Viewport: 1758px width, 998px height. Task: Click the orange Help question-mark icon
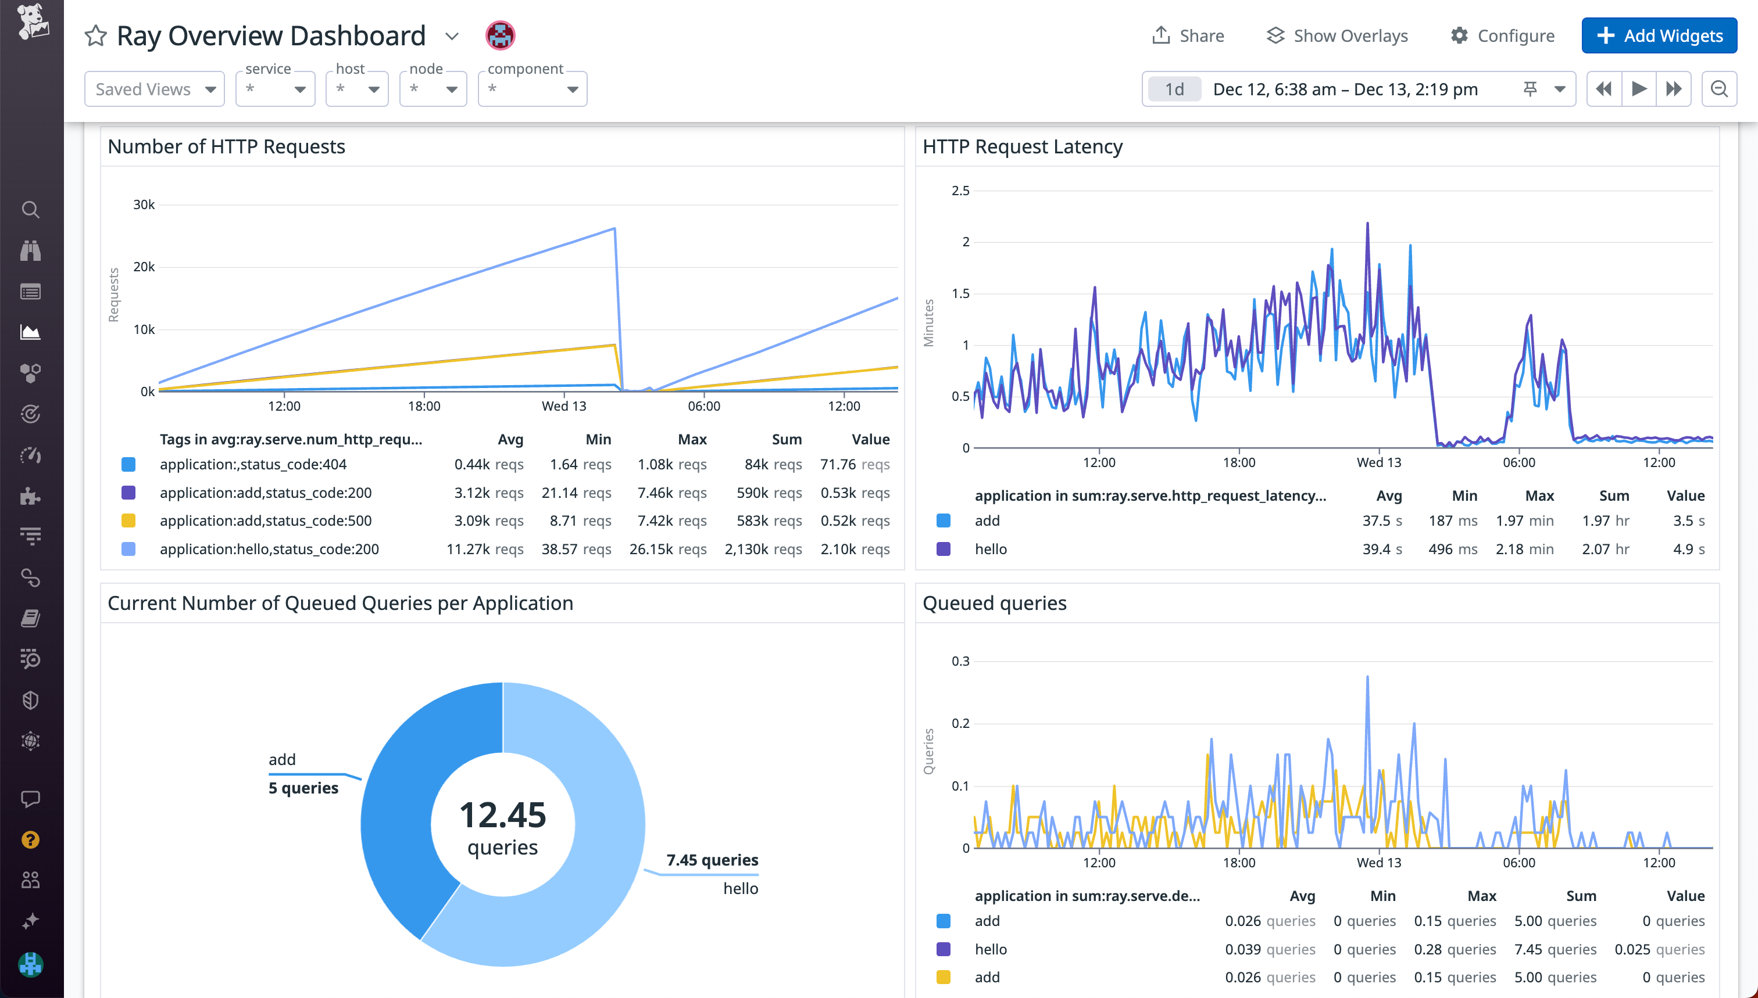coord(31,839)
